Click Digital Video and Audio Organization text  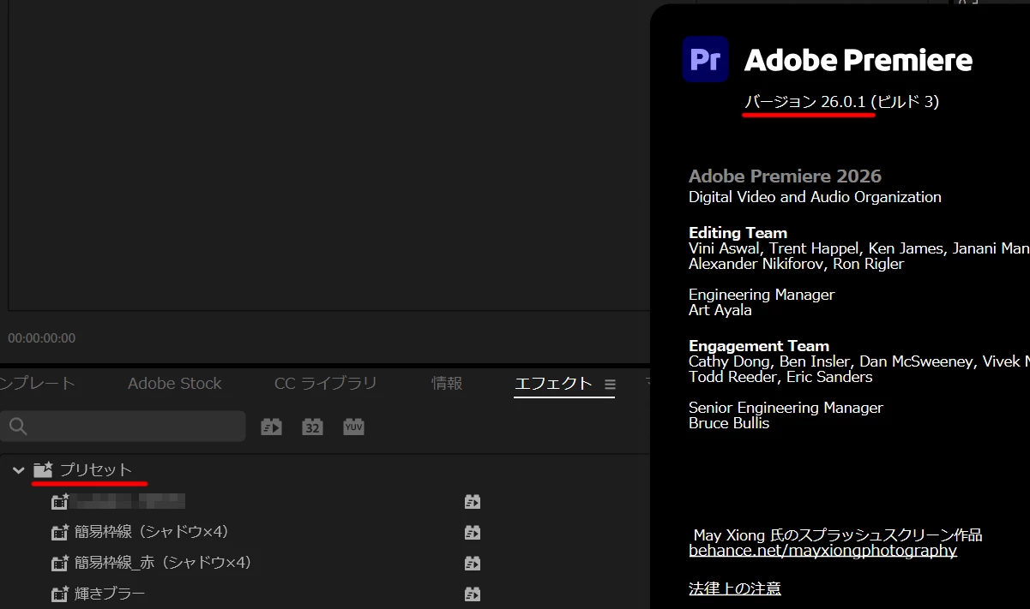click(x=815, y=197)
